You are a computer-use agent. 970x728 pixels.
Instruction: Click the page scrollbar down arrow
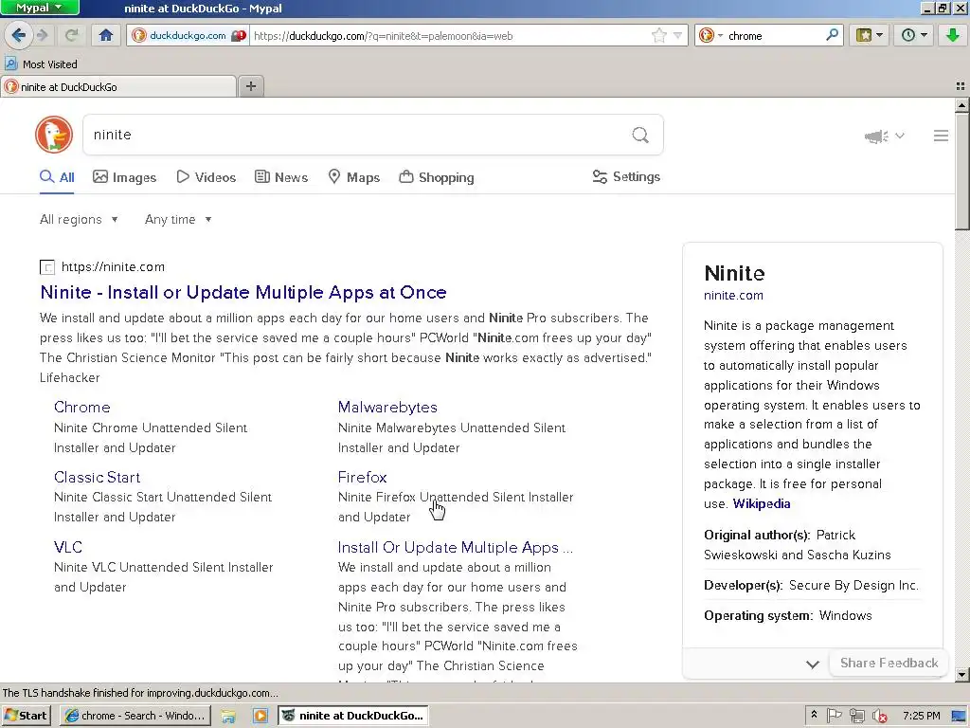962,674
